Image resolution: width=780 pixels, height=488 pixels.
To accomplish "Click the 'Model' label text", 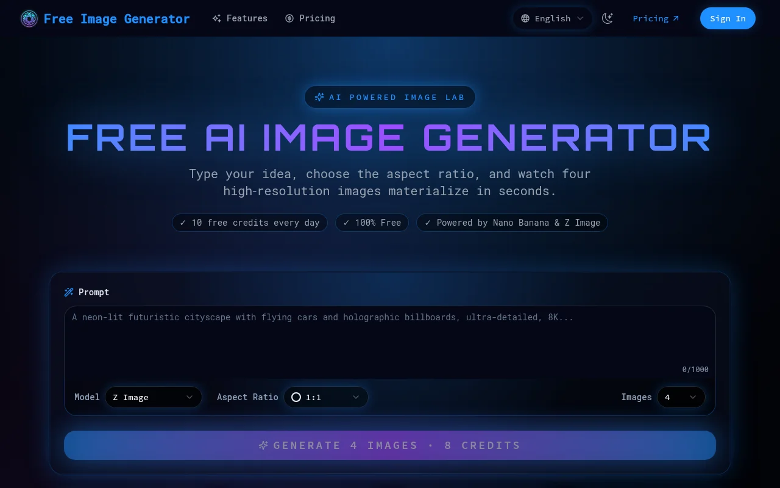I will 87,397.
